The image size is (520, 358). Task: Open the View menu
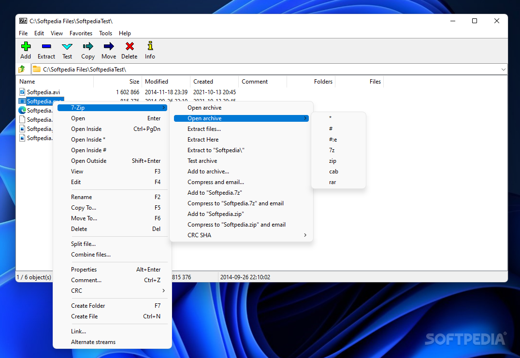click(x=57, y=33)
